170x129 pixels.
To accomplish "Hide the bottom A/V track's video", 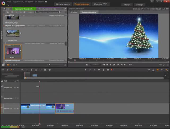I will click(15, 109).
